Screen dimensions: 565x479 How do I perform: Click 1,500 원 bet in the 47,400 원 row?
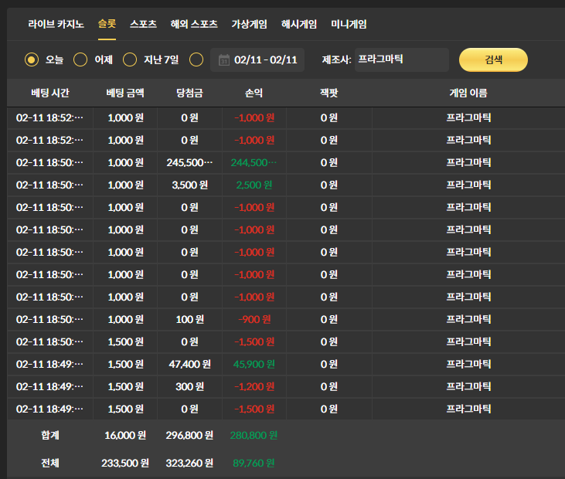pyautogui.click(x=125, y=364)
